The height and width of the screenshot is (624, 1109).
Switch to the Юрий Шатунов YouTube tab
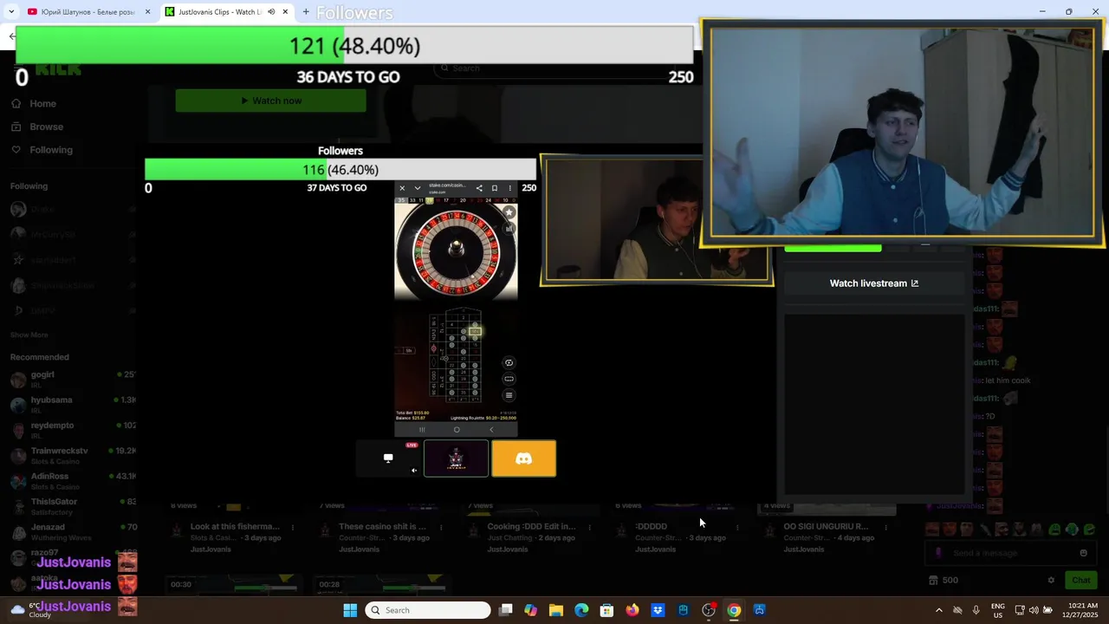tap(87, 12)
